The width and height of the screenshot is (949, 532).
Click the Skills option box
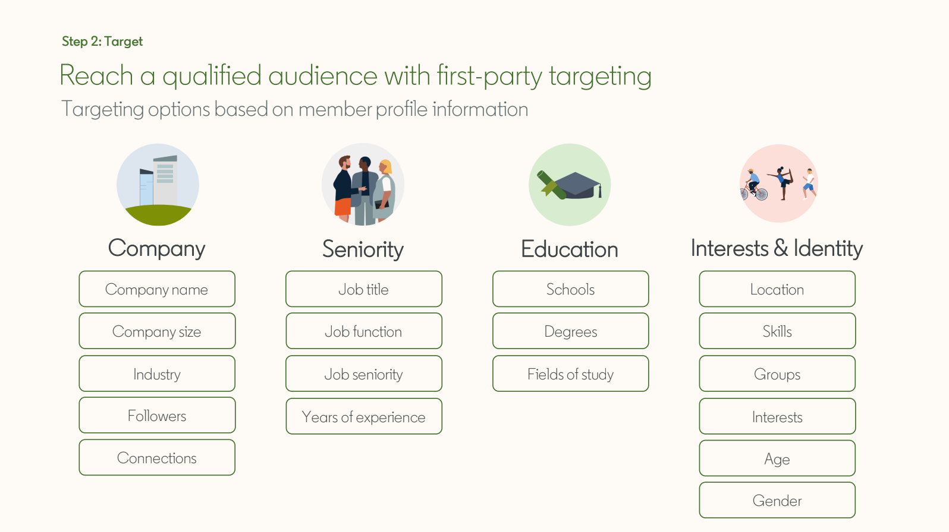[x=777, y=331]
